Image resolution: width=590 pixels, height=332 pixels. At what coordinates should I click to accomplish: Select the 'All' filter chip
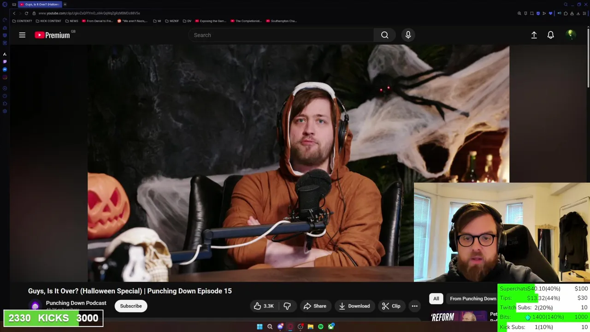point(436,298)
